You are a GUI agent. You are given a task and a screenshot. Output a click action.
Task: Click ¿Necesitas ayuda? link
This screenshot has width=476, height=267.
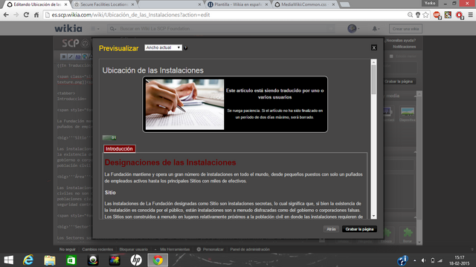coord(401,40)
